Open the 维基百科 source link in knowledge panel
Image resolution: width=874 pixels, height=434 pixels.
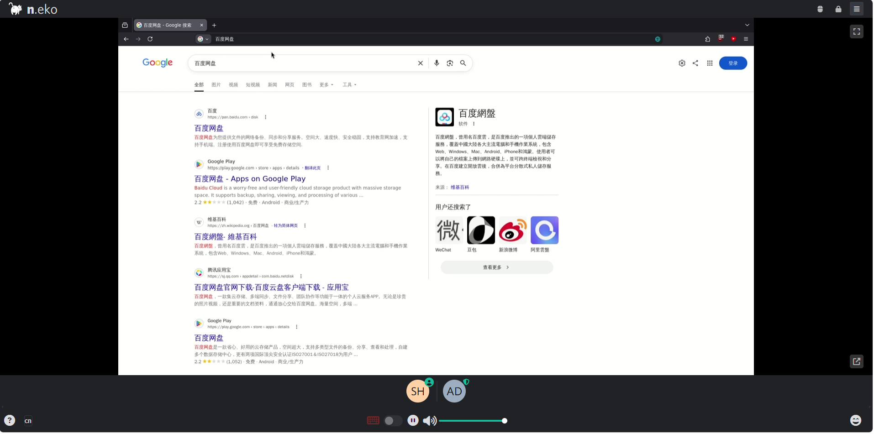pyautogui.click(x=459, y=188)
